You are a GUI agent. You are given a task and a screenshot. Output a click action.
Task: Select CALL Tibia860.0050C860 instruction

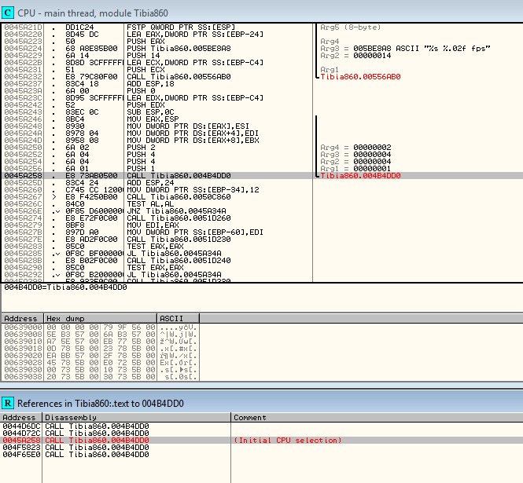tap(179, 197)
